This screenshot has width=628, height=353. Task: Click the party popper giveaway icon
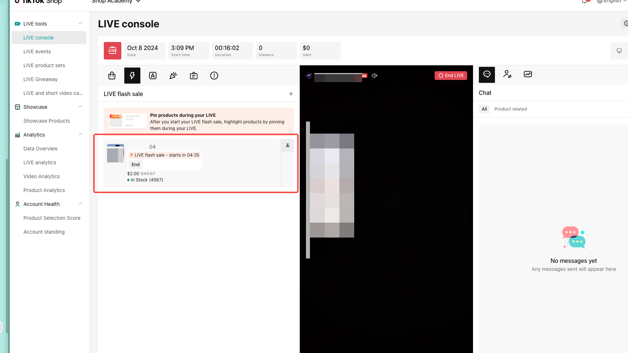(173, 76)
